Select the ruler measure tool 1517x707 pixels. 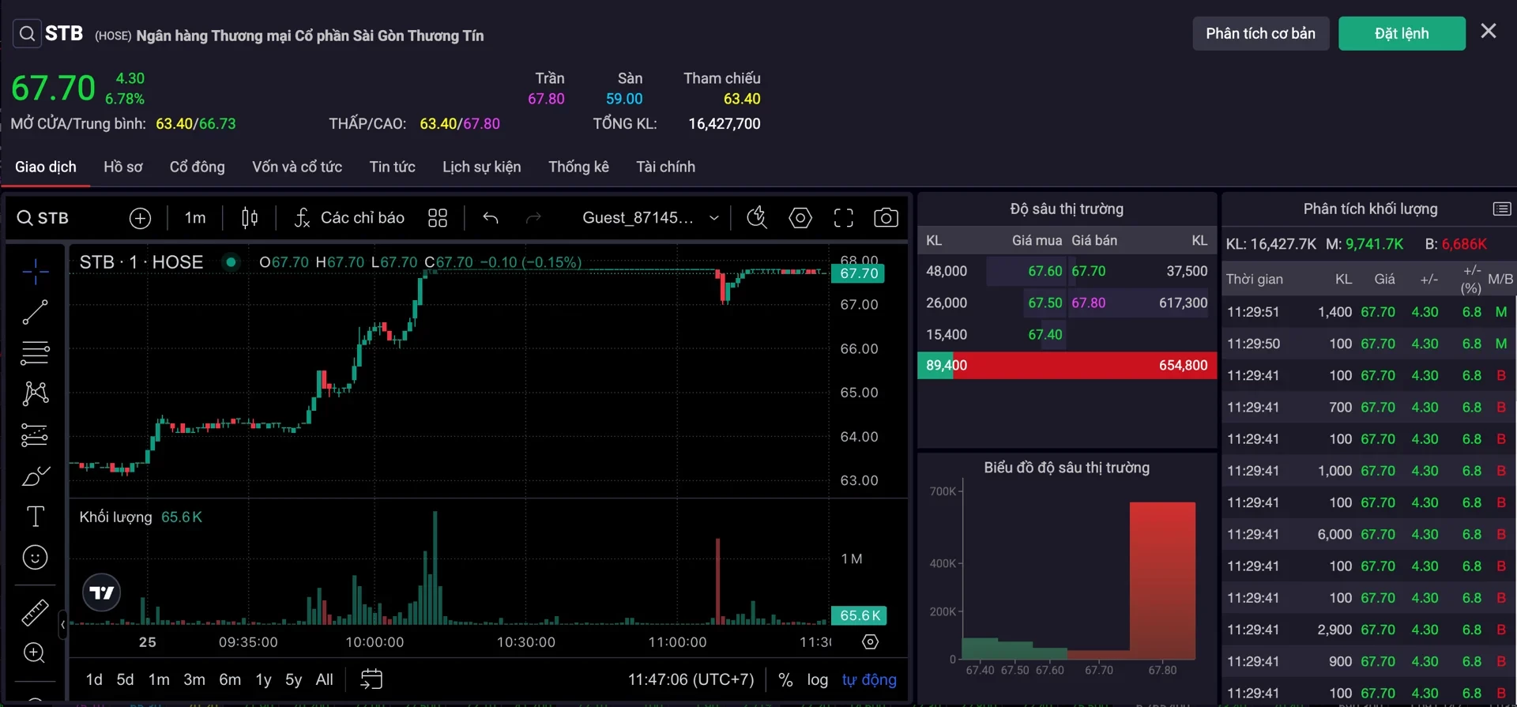pos(35,612)
